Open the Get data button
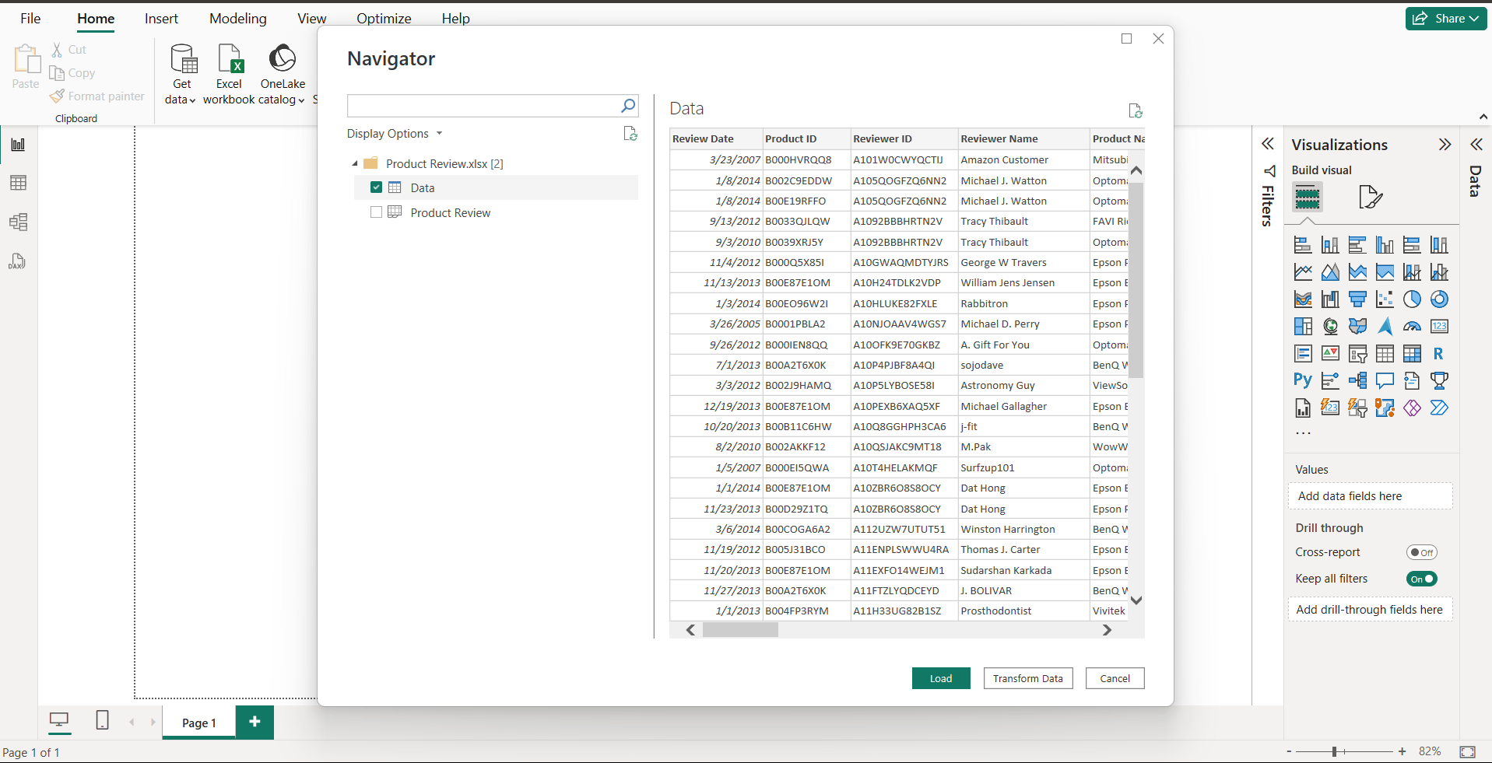 coord(182,74)
